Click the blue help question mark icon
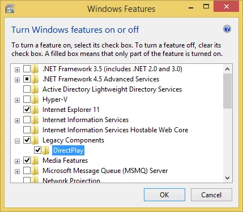 (x=227, y=29)
